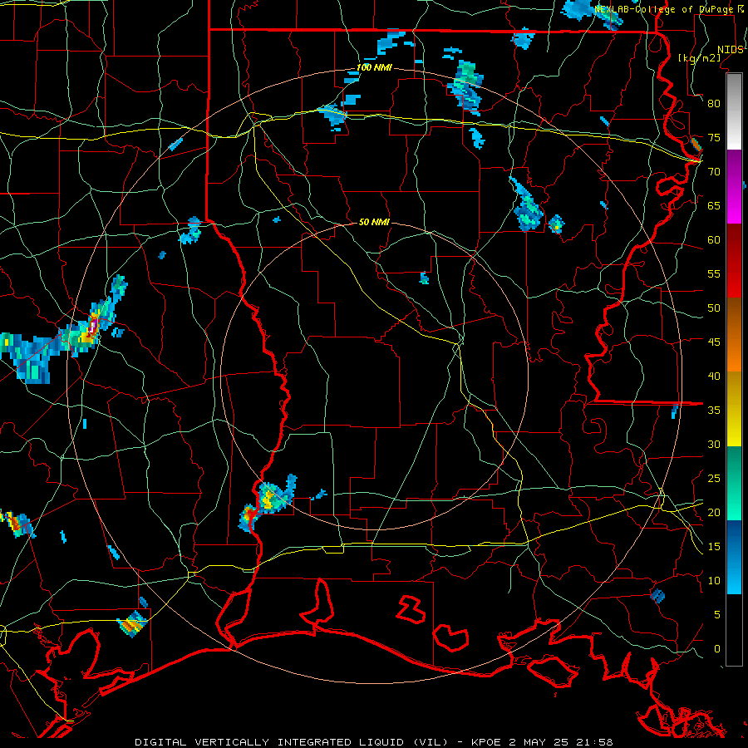Click the 80 value on the VIL scale
The image size is (748, 748).
point(714,104)
